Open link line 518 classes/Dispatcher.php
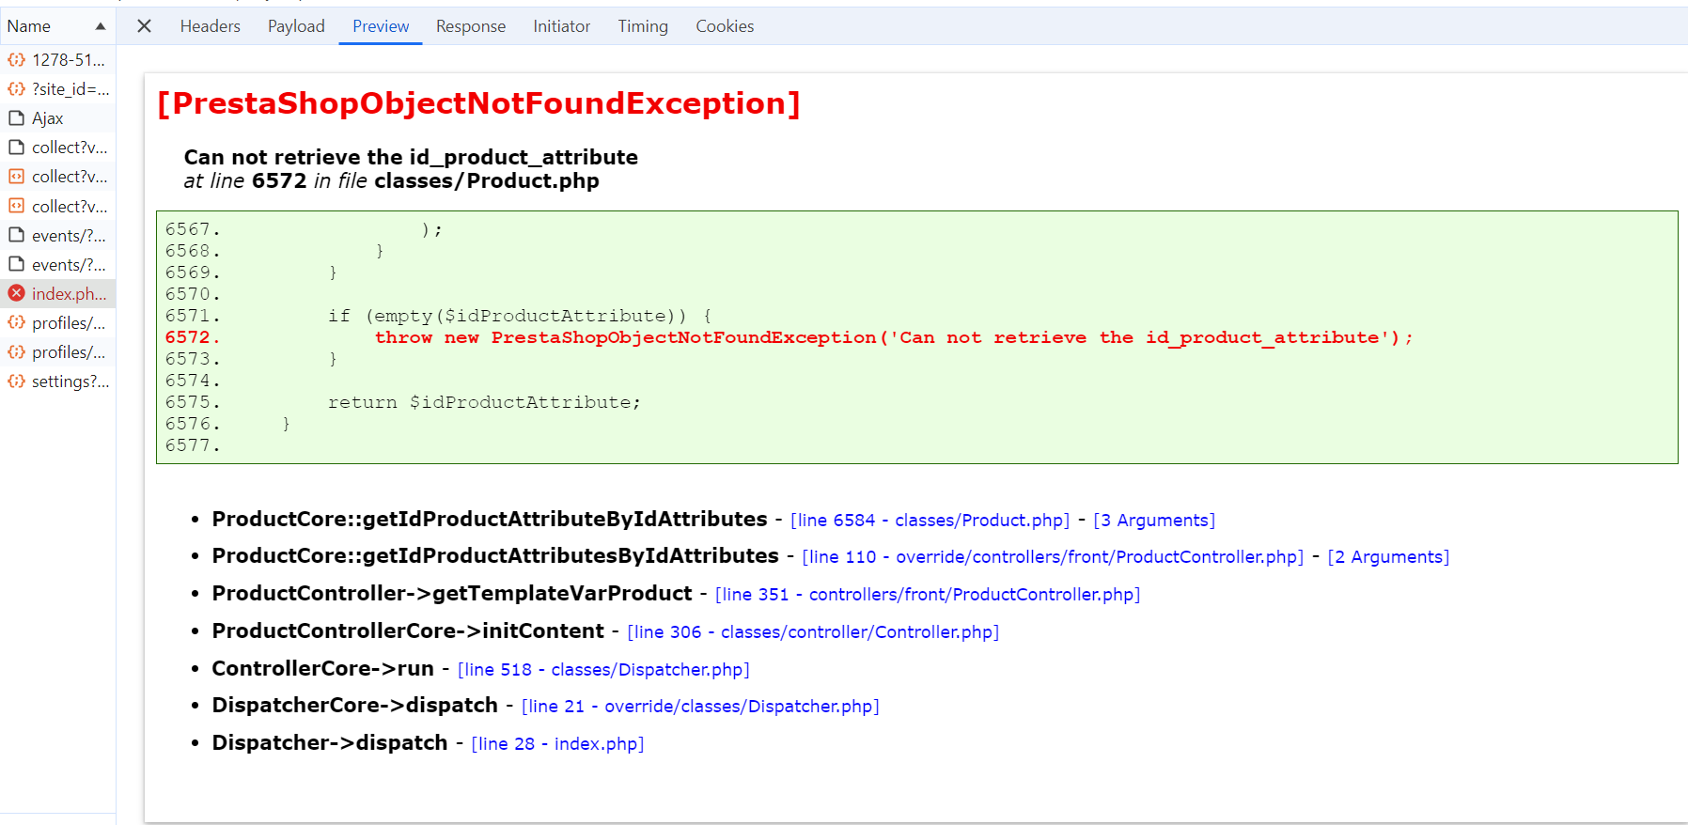1688x825 pixels. [x=603, y=670]
